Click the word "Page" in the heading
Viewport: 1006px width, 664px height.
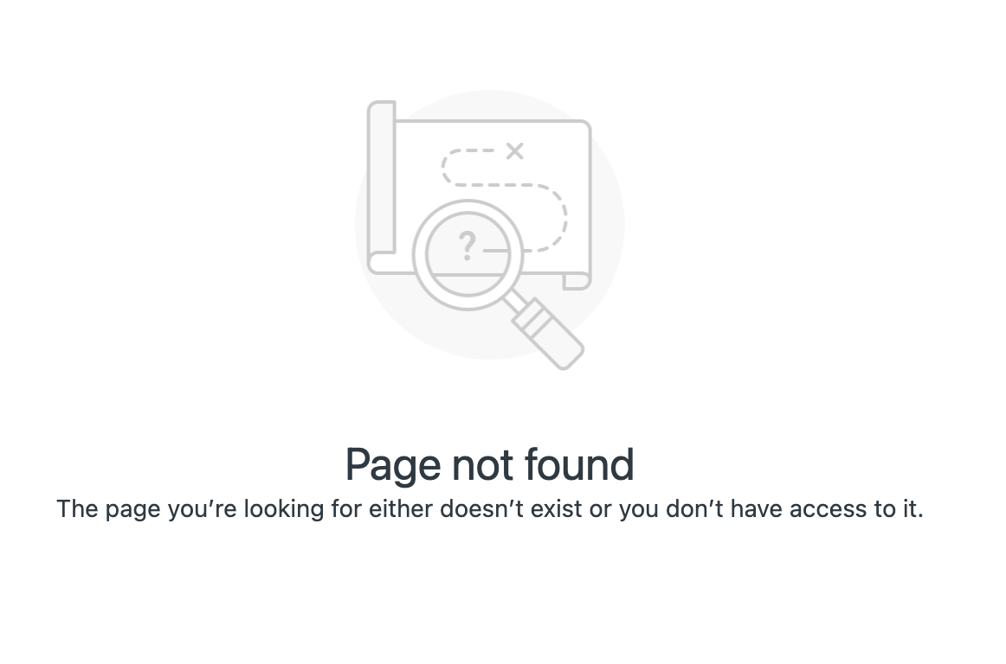click(x=393, y=466)
